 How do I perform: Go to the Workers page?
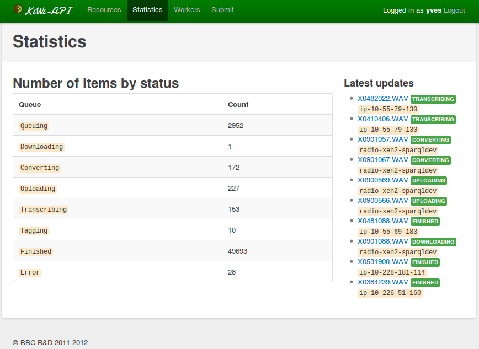tap(187, 10)
